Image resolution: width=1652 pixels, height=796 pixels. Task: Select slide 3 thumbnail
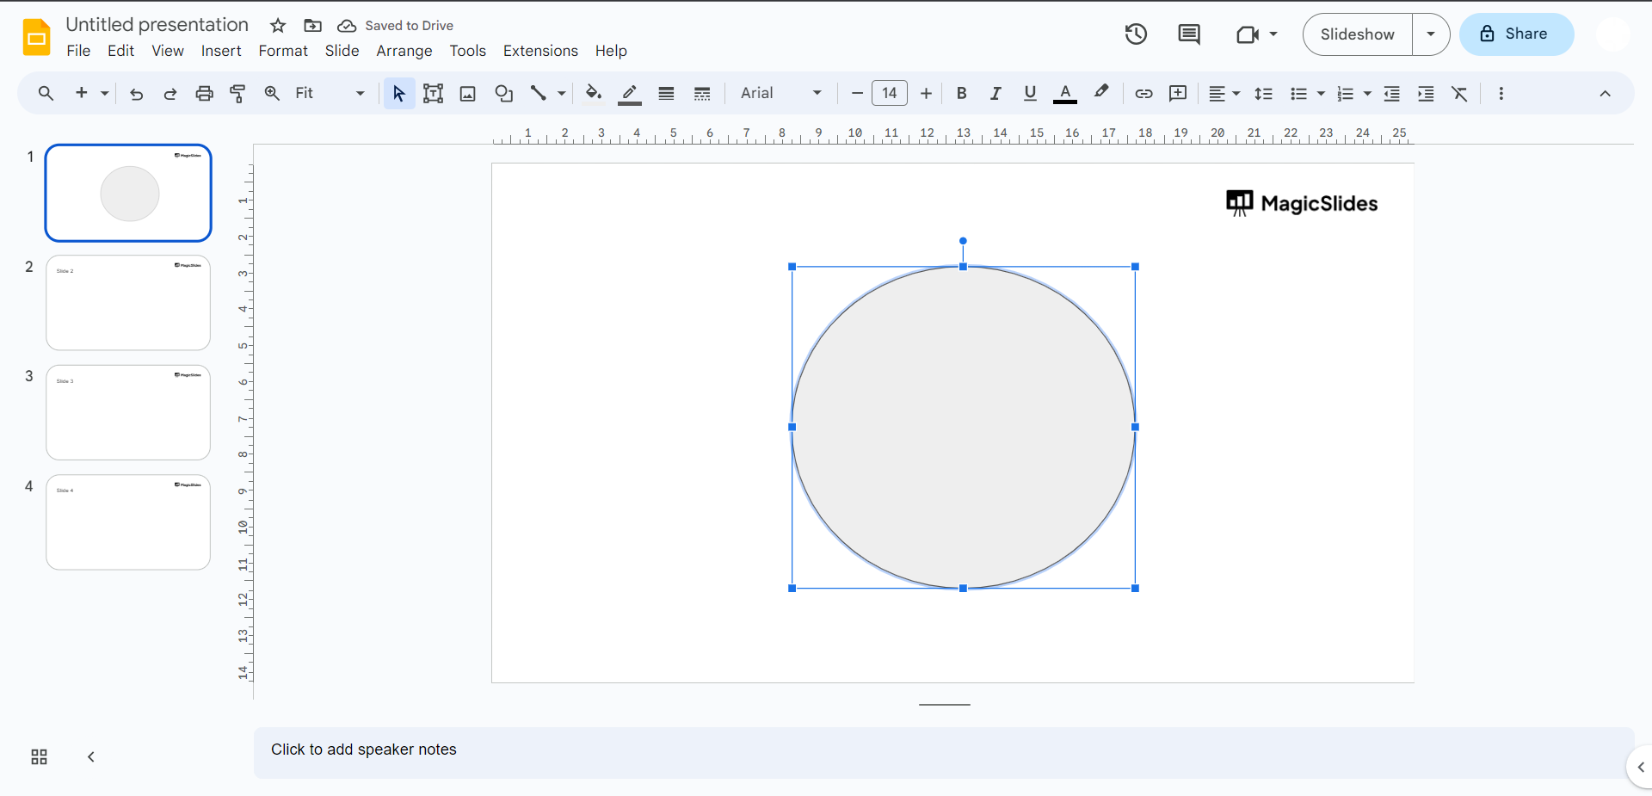pyautogui.click(x=128, y=412)
